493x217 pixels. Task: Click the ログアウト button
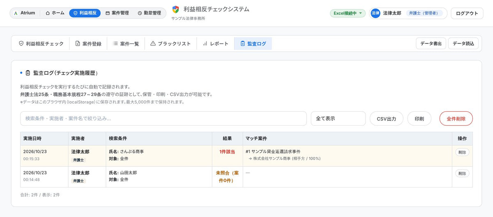pyautogui.click(x=467, y=13)
